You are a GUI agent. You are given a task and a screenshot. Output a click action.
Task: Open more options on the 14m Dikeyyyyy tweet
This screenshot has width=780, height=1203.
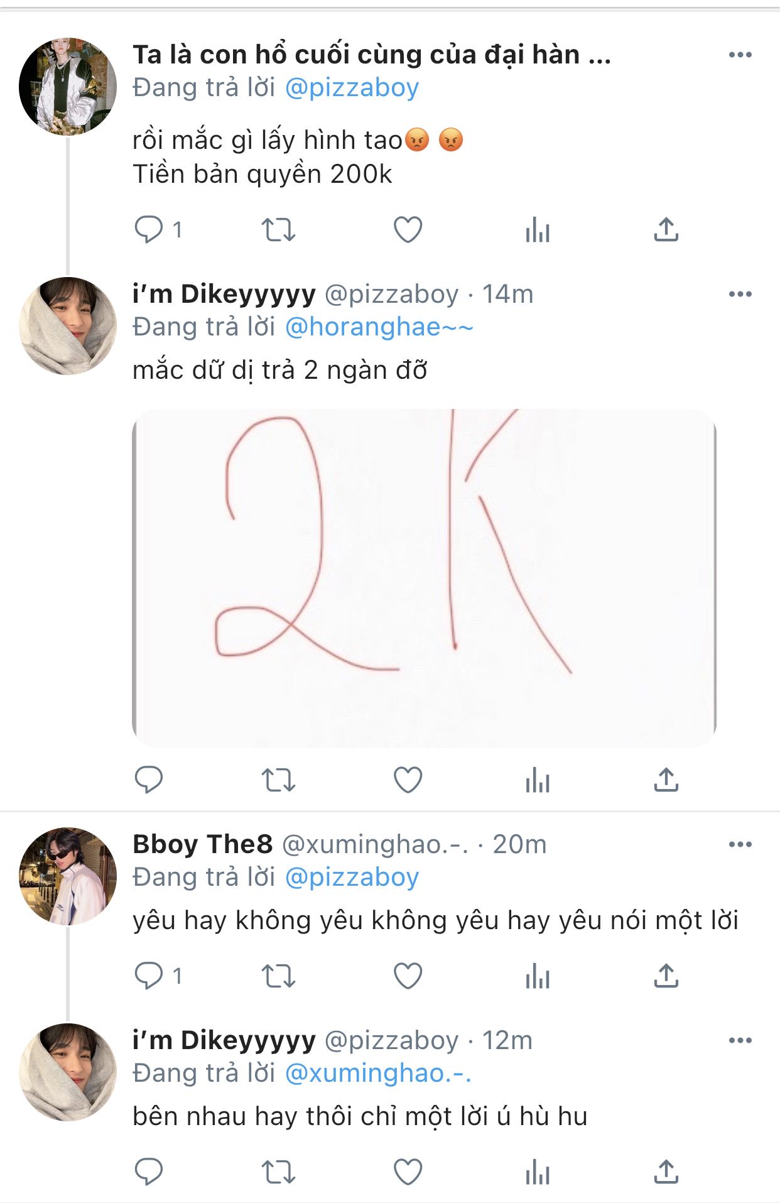(x=740, y=295)
